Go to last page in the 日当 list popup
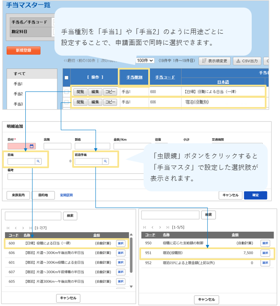Image resolution: width=280 pixels, height=306 pixels. pos(30,228)
